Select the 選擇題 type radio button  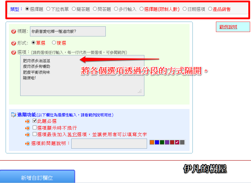click(x=27, y=9)
